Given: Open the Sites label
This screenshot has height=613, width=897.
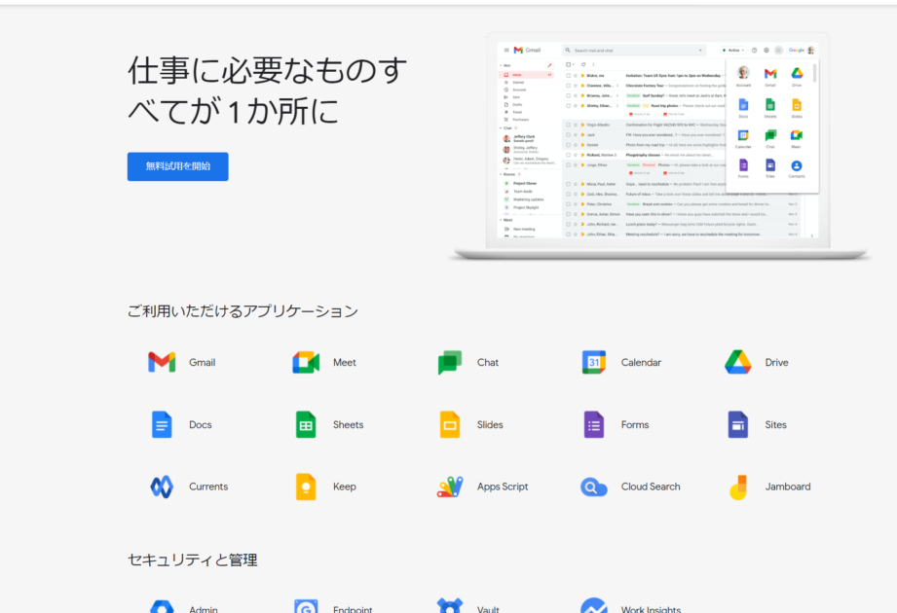Looking at the screenshot, I should click(775, 424).
